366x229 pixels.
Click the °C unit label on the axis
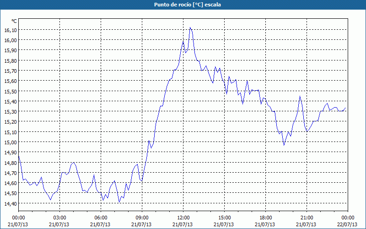click(14, 21)
